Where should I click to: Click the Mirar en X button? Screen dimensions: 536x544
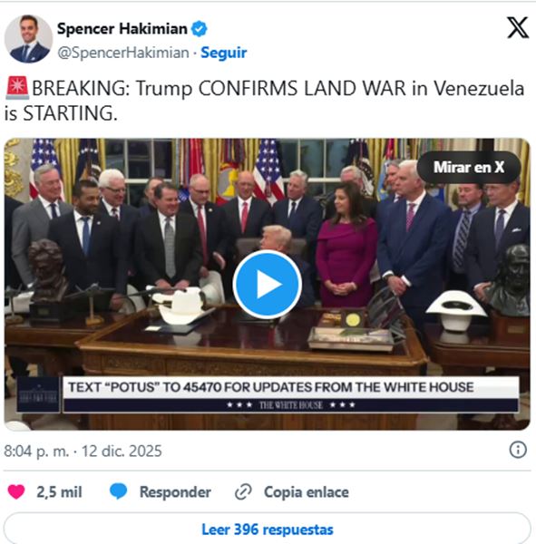(x=469, y=167)
